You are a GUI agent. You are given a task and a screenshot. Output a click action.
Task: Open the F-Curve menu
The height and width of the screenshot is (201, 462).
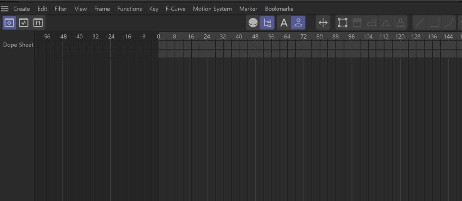175,9
